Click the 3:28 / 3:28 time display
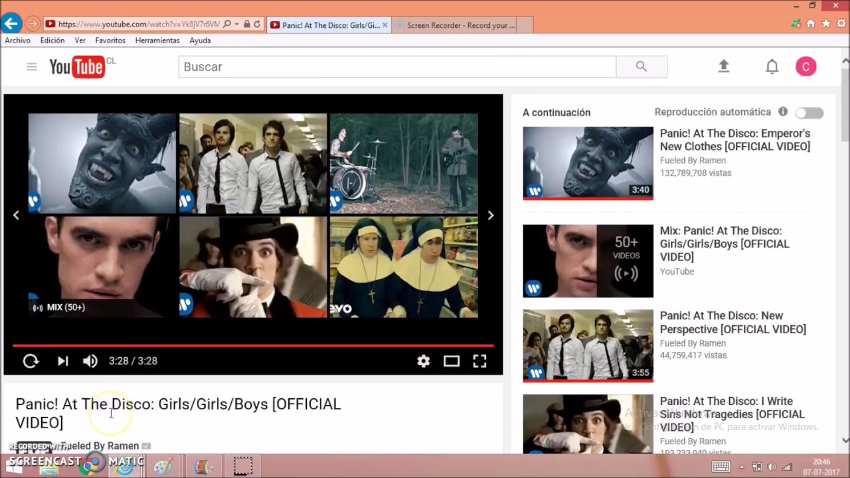The height and width of the screenshot is (478, 850). pyautogui.click(x=133, y=360)
